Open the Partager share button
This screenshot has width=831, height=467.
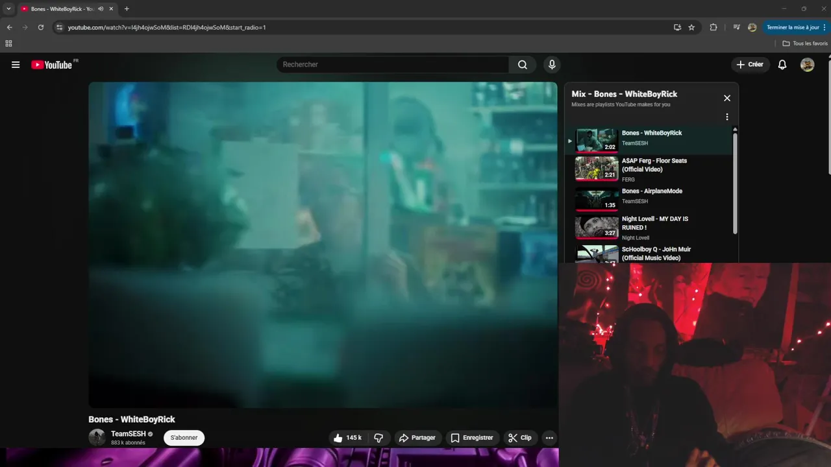click(x=417, y=438)
